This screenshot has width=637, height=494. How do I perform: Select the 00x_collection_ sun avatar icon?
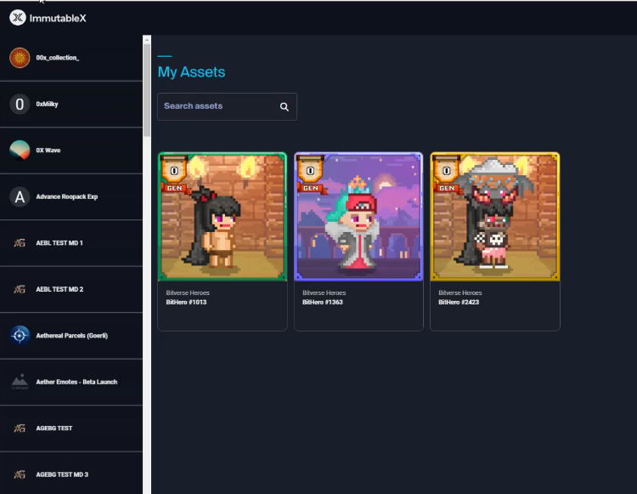[20, 58]
